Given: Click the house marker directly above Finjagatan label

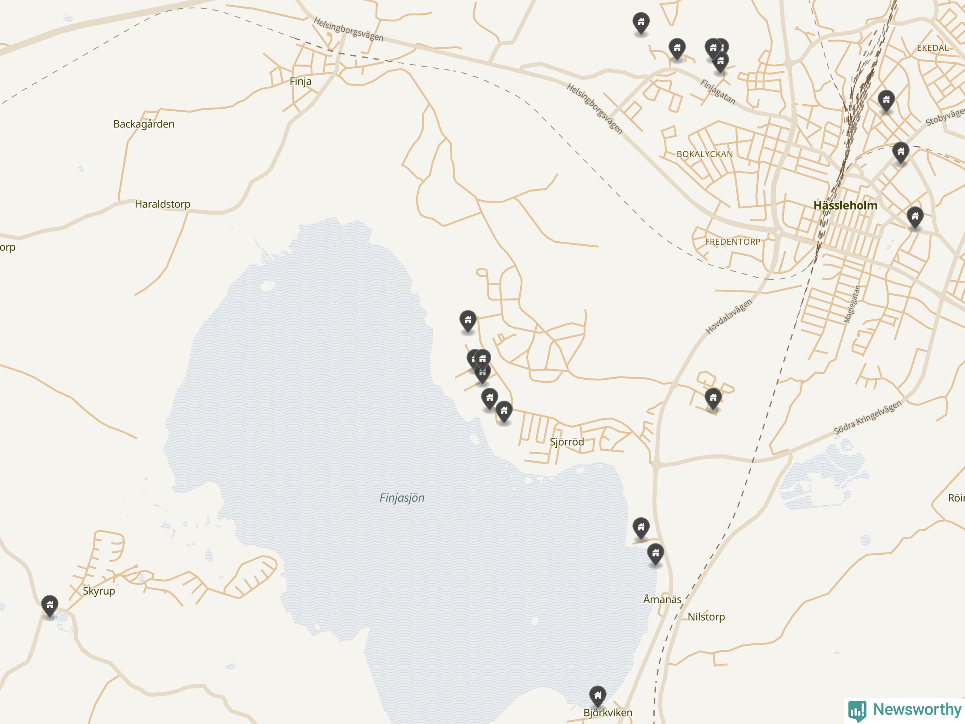Looking at the screenshot, I should (720, 62).
